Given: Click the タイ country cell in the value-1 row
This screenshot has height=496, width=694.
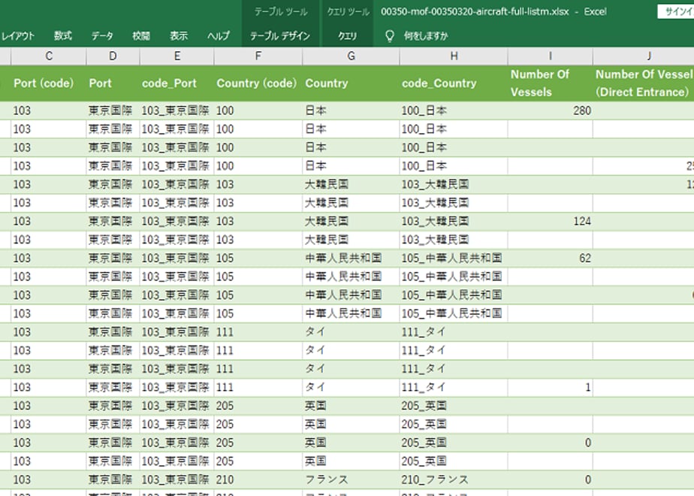Looking at the screenshot, I should tap(351, 388).
